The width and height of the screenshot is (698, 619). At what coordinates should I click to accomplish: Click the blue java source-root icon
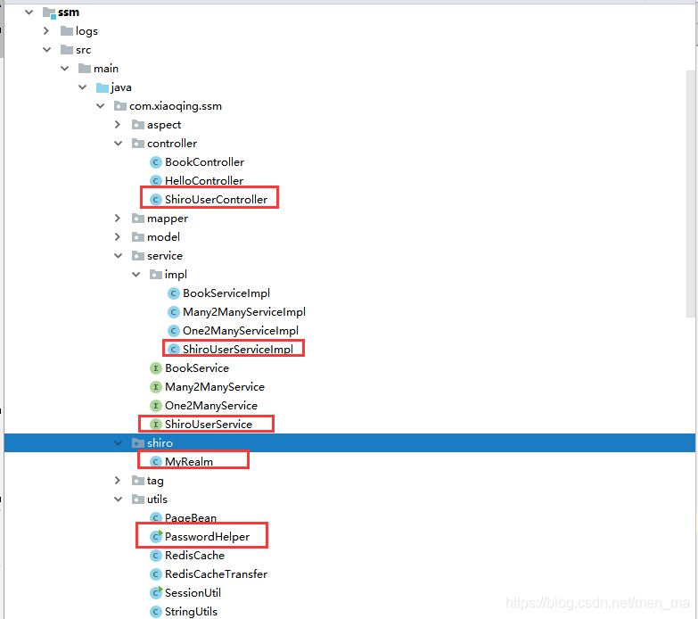[103, 87]
